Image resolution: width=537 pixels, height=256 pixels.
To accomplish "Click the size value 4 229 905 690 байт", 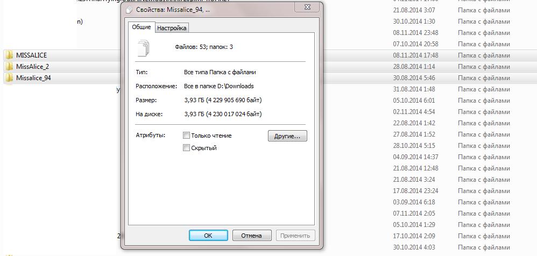I will 233,100.
